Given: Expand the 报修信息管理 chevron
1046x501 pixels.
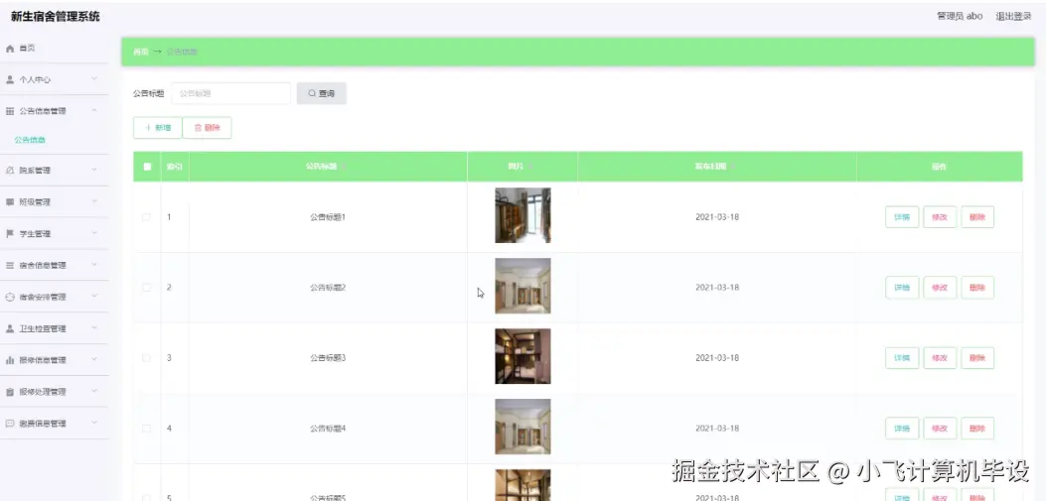Looking at the screenshot, I should click(x=94, y=360).
